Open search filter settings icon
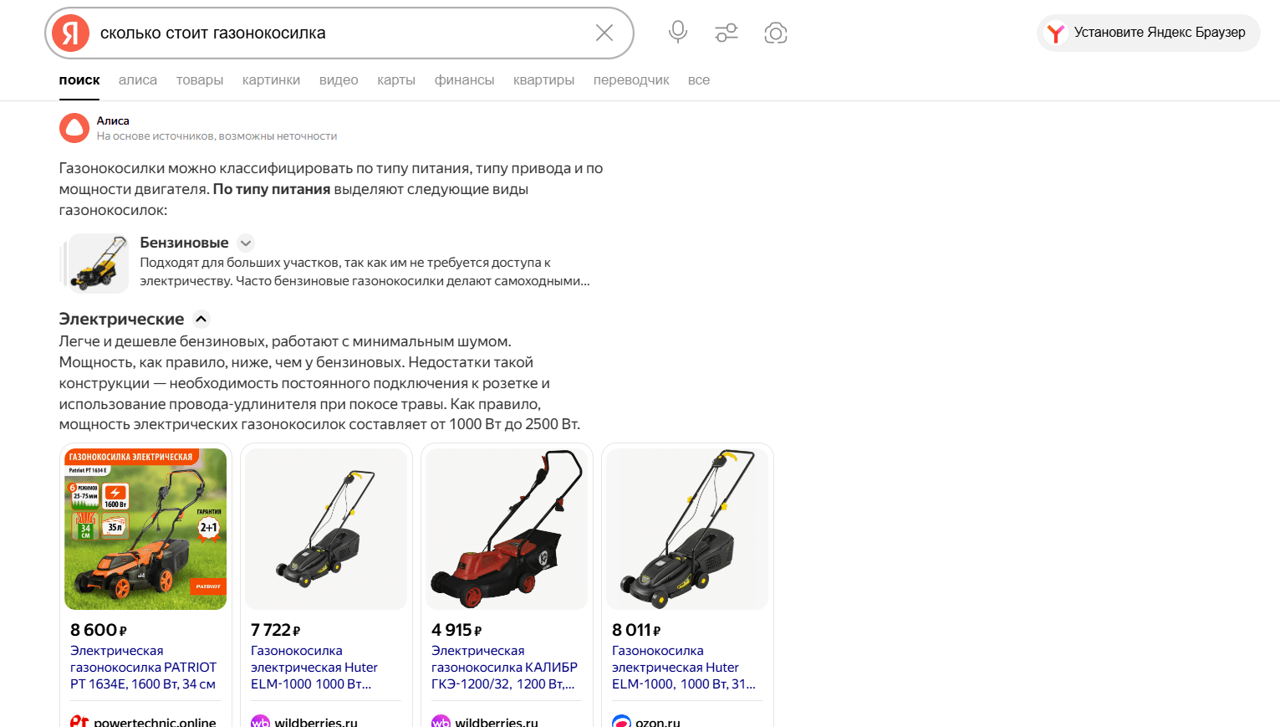This screenshot has height=727, width=1280. [x=727, y=33]
